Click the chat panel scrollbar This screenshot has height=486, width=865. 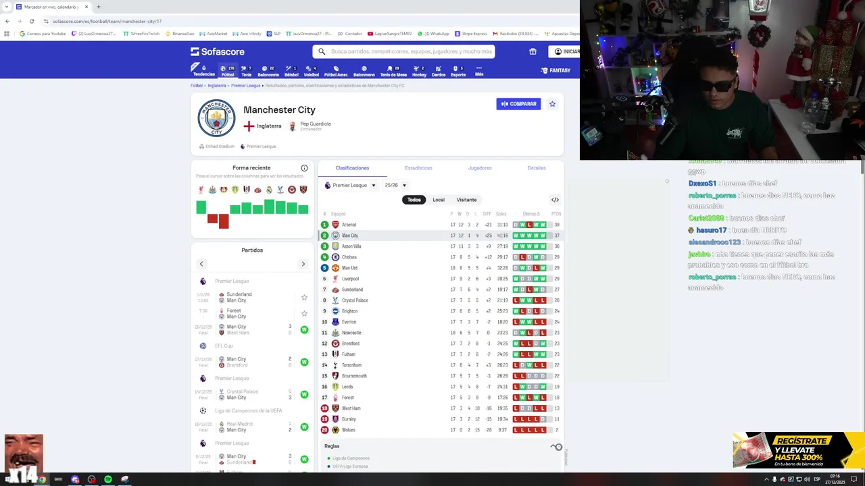click(x=862, y=168)
